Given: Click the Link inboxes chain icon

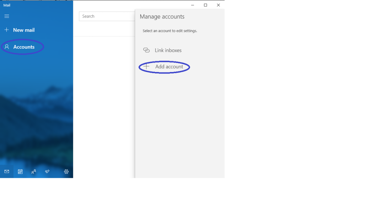Looking at the screenshot, I should (x=147, y=50).
